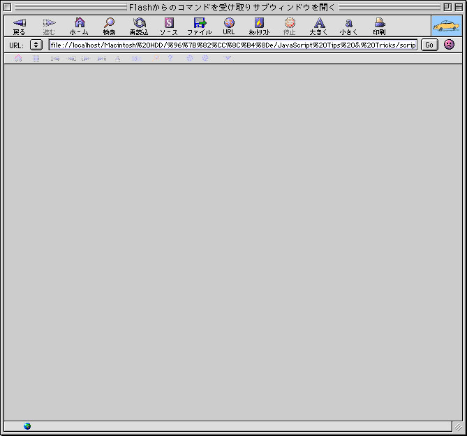Reload the page with 再読込 icon

point(139,22)
